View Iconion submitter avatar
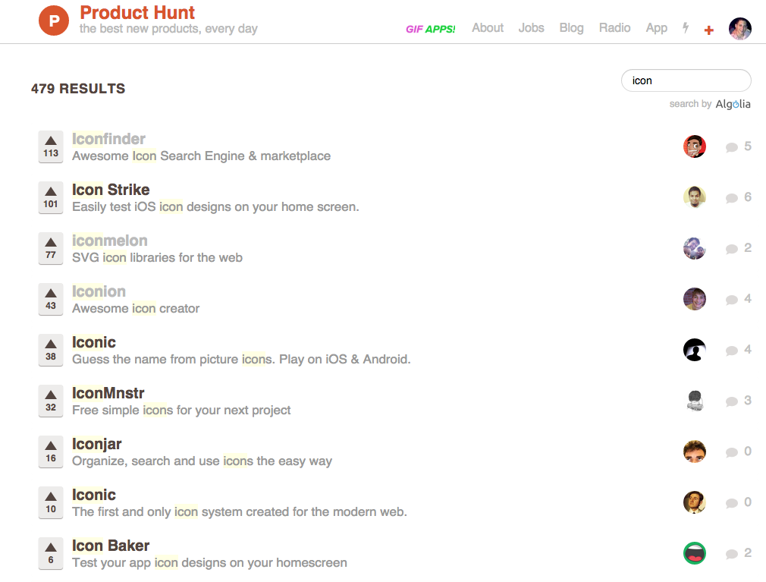This screenshot has height=582, width=766. click(x=694, y=299)
